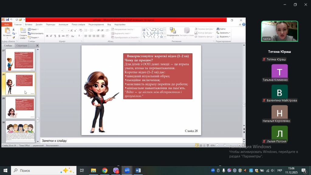311x175 pixels.
Task: Toggle underline (Ч) formatting
Action: tap(55, 36)
